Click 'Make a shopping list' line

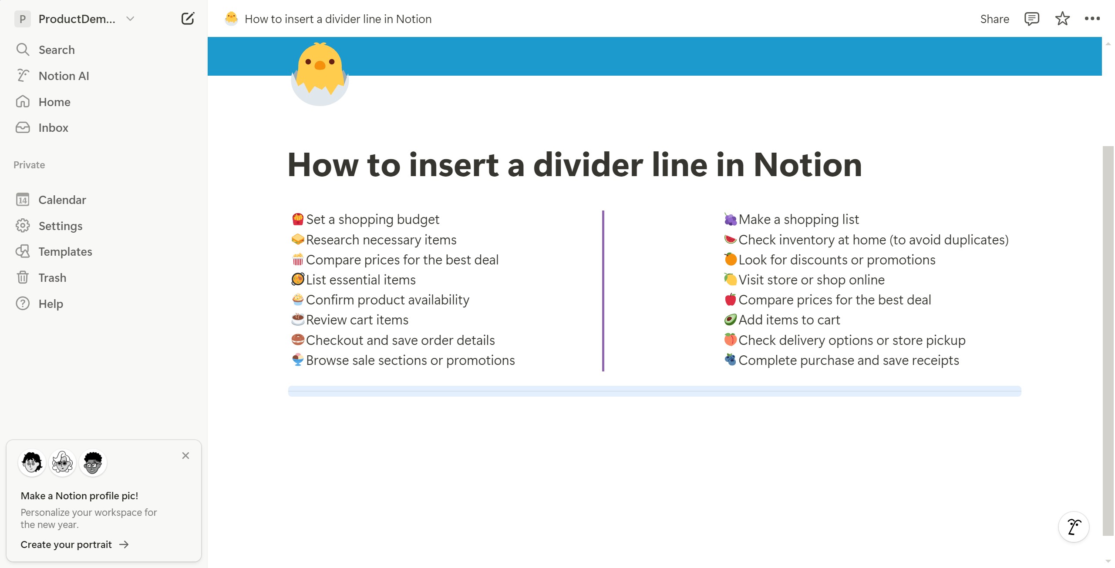798,220
